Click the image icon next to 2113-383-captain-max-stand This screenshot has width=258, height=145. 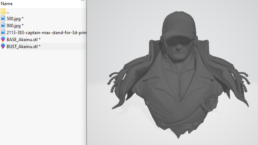click(x=3, y=32)
